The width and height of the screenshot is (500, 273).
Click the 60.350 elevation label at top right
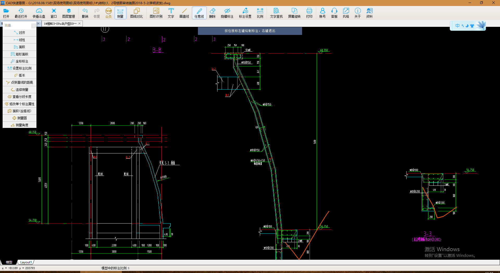tap(324, 50)
